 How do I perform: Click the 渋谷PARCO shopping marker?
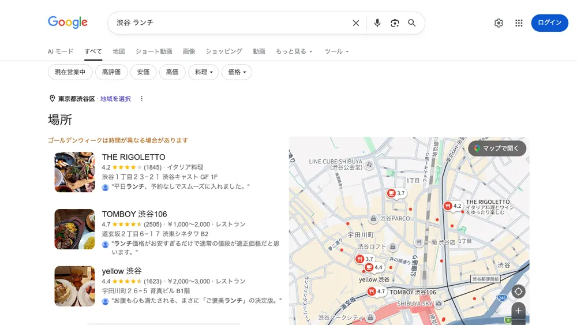tap(373, 219)
